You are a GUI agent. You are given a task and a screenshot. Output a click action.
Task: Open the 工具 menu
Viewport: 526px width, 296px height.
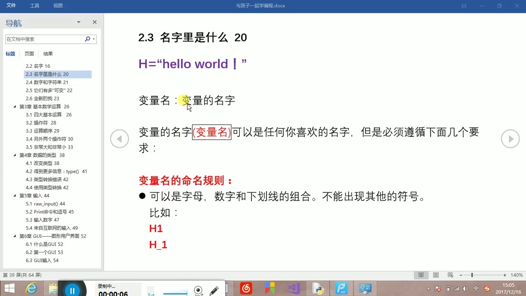(35, 6)
